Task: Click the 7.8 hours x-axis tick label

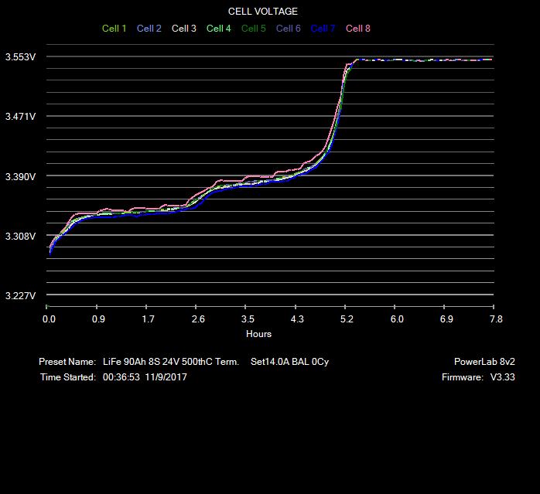Action: (496, 319)
